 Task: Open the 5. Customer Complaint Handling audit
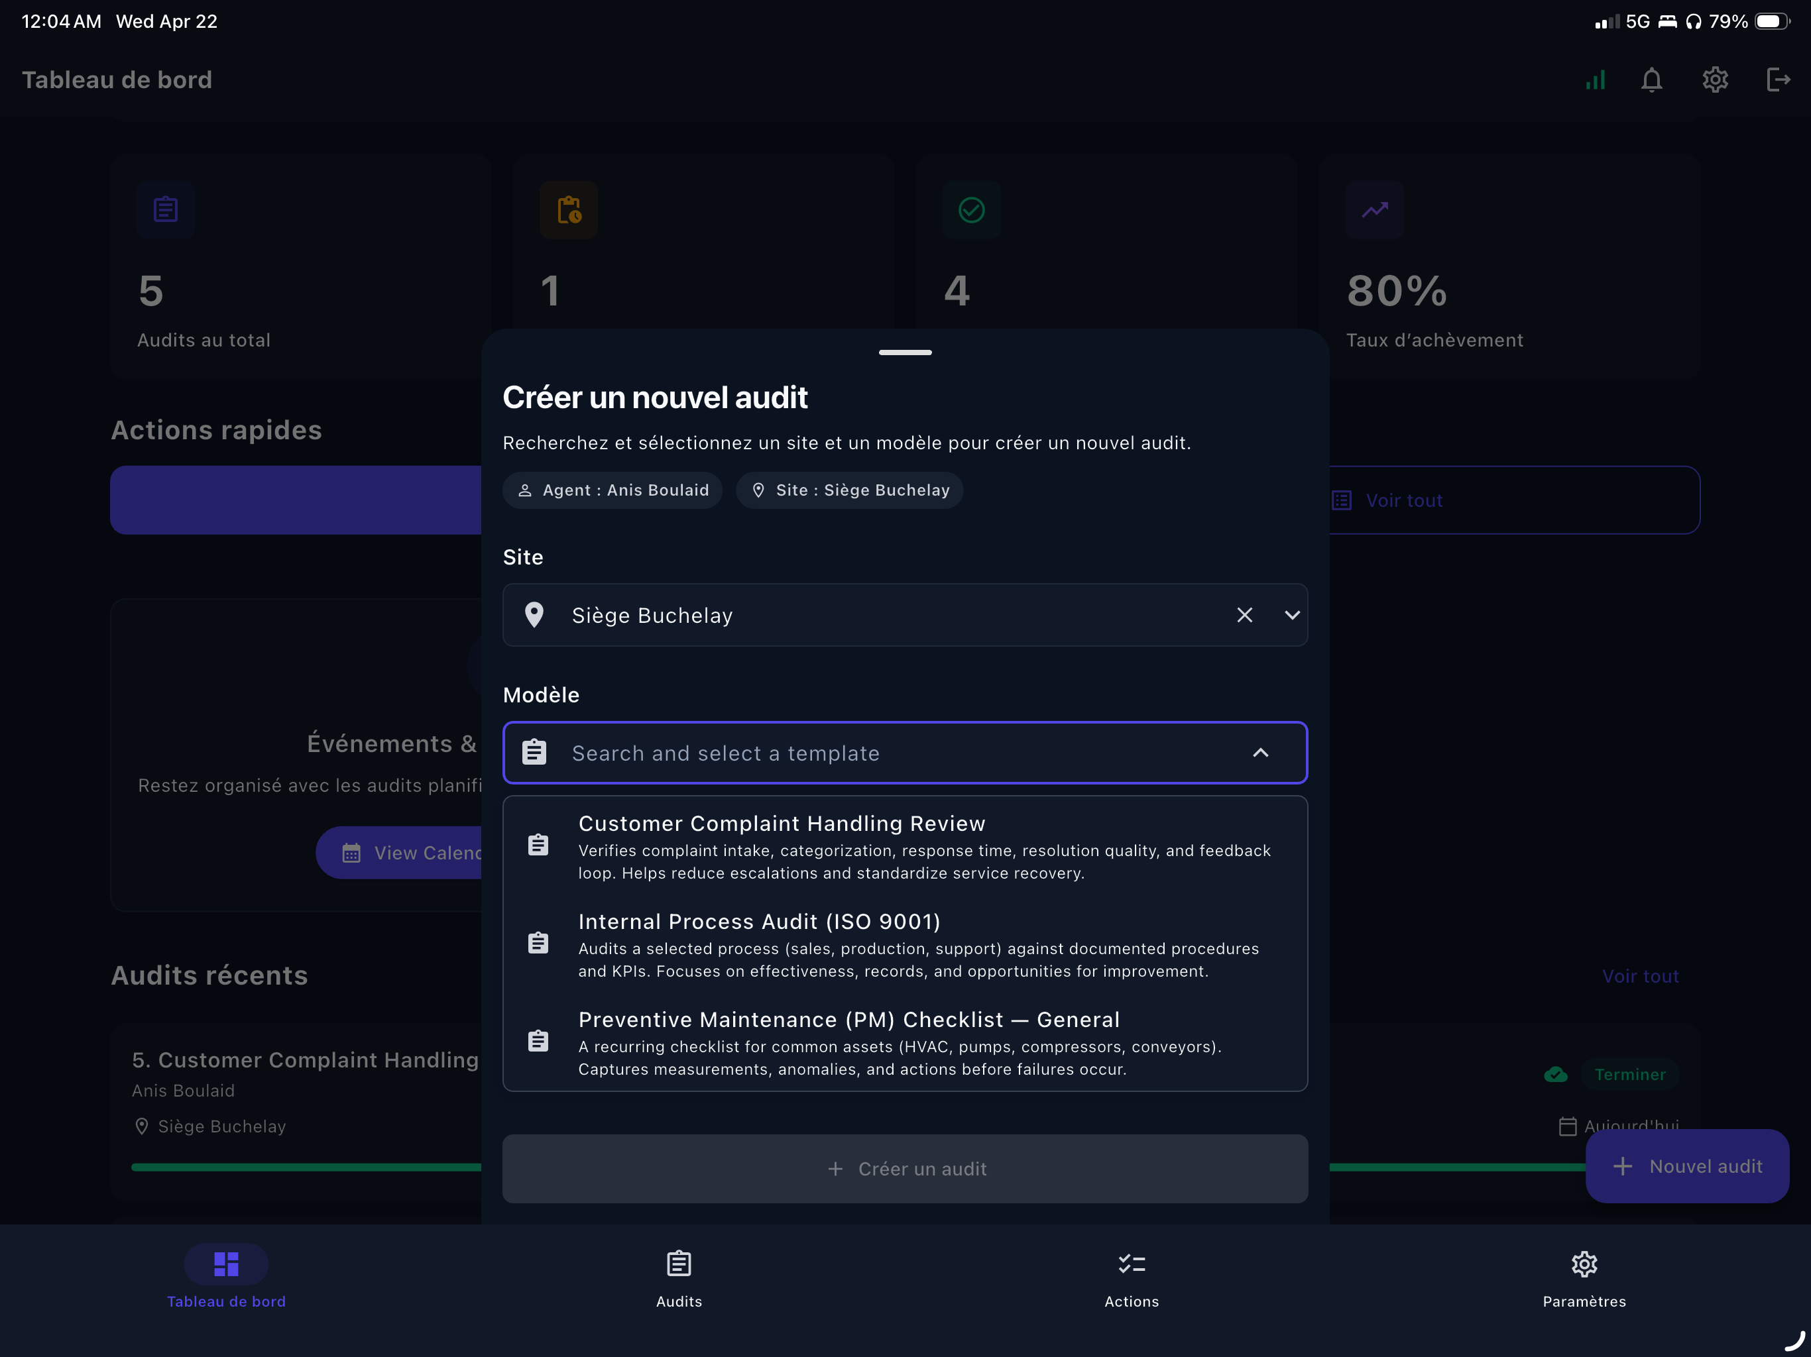(x=306, y=1060)
